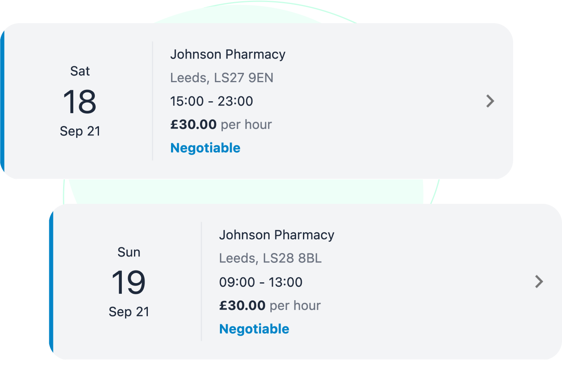Click the £30.00 per hour rate on Sunday's shift
The image size is (562, 382).
click(270, 305)
